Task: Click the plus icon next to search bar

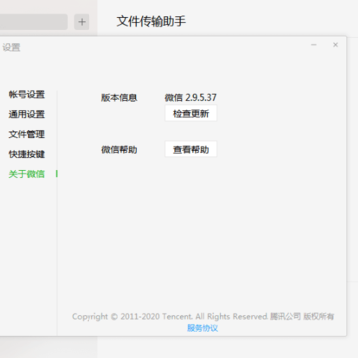Action: (82, 22)
